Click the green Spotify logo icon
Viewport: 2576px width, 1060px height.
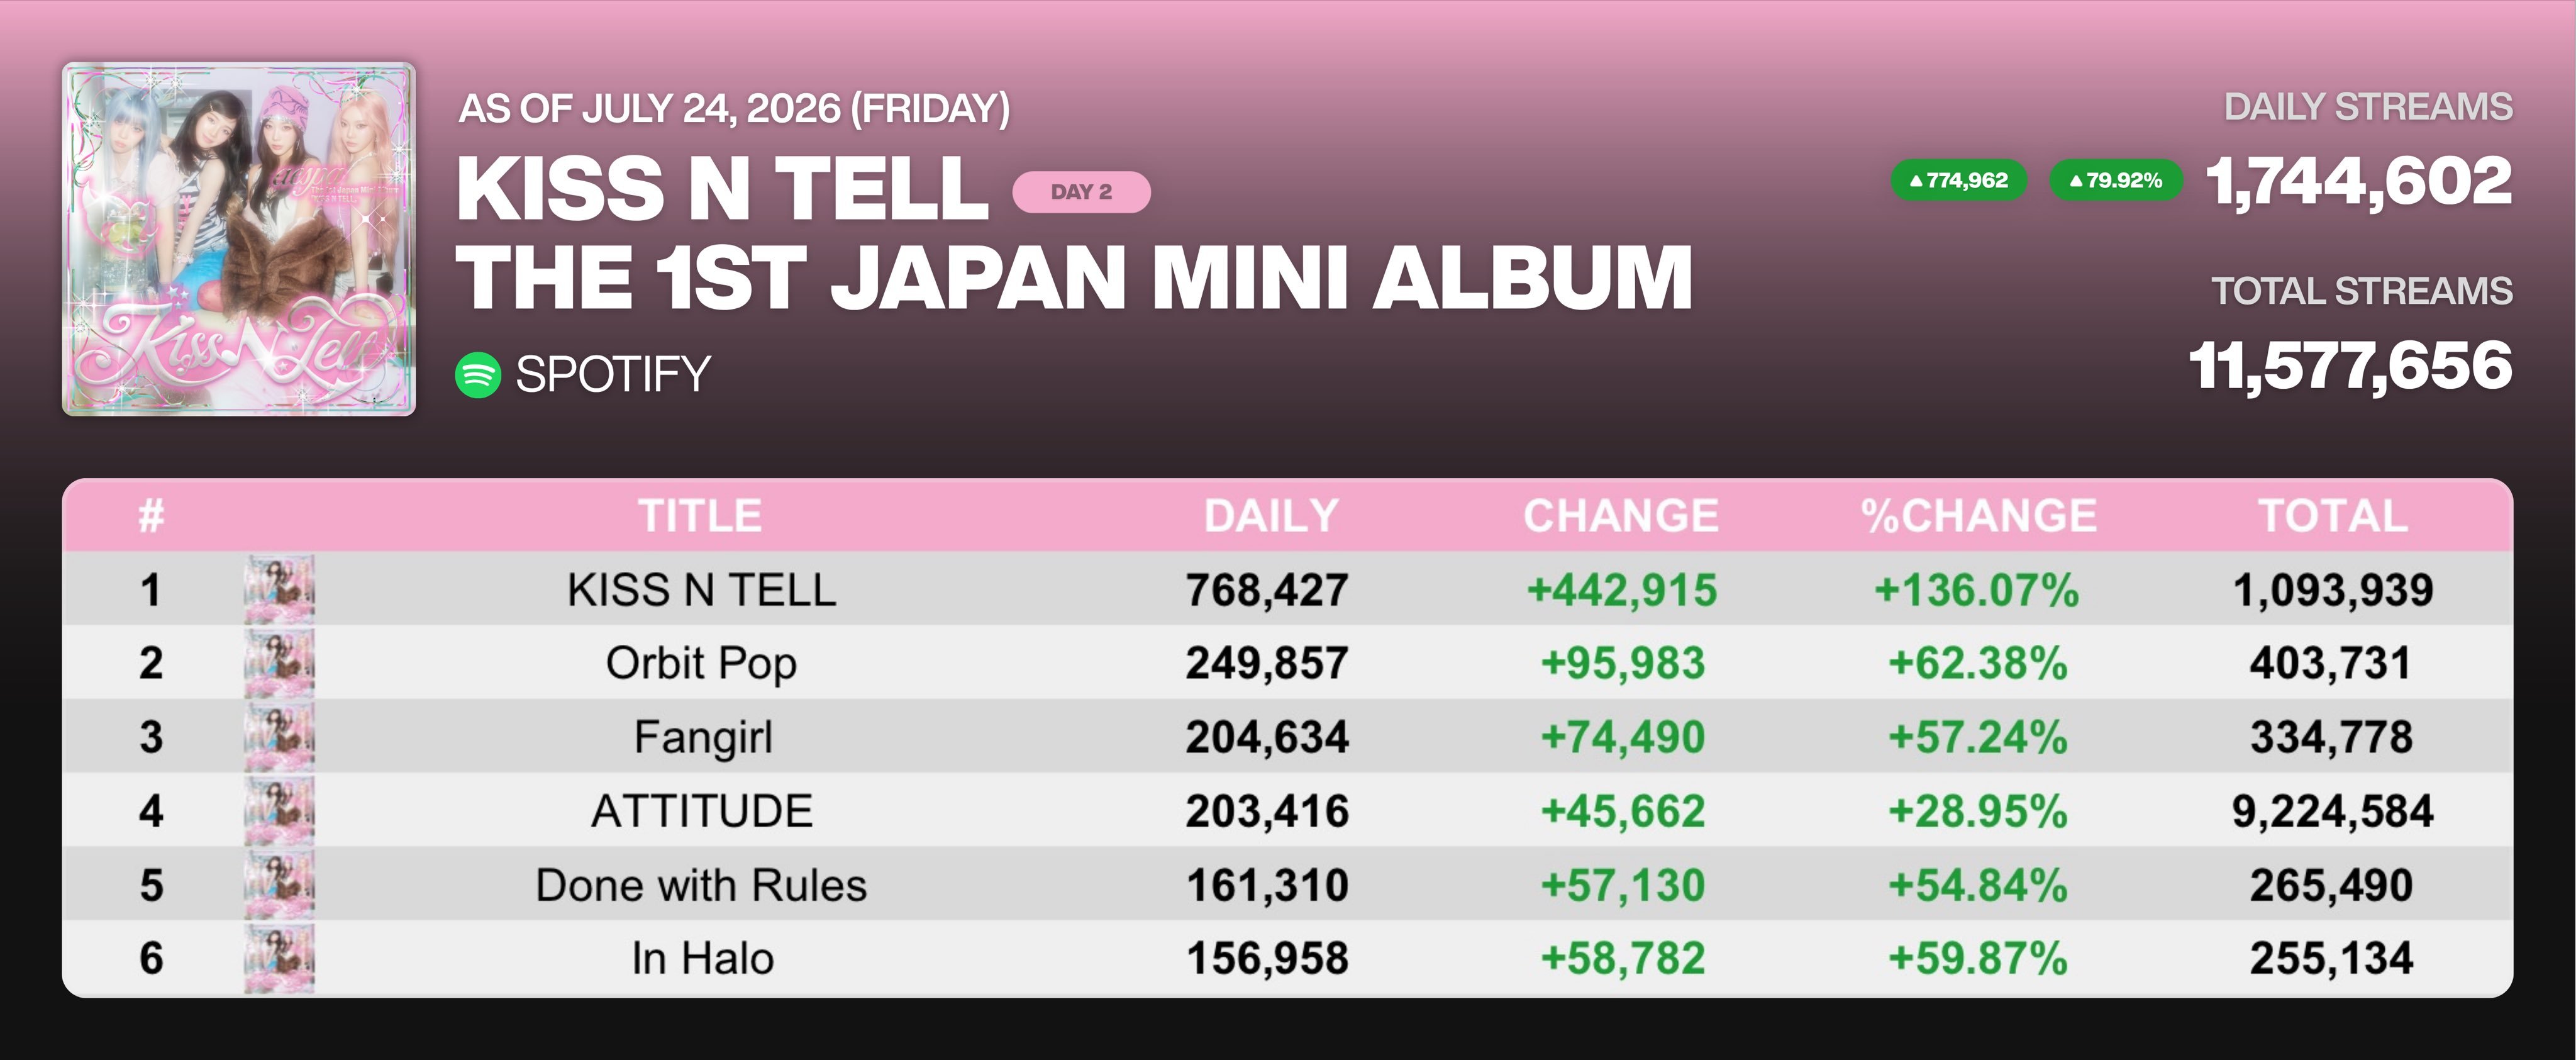[x=478, y=375]
